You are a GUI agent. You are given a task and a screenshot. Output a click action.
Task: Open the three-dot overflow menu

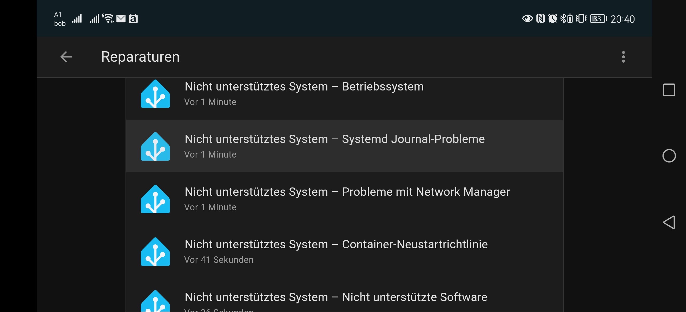point(623,57)
